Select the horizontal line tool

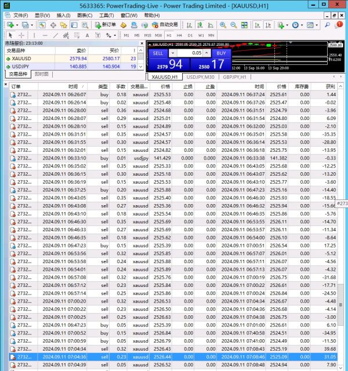(x=45, y=35)
